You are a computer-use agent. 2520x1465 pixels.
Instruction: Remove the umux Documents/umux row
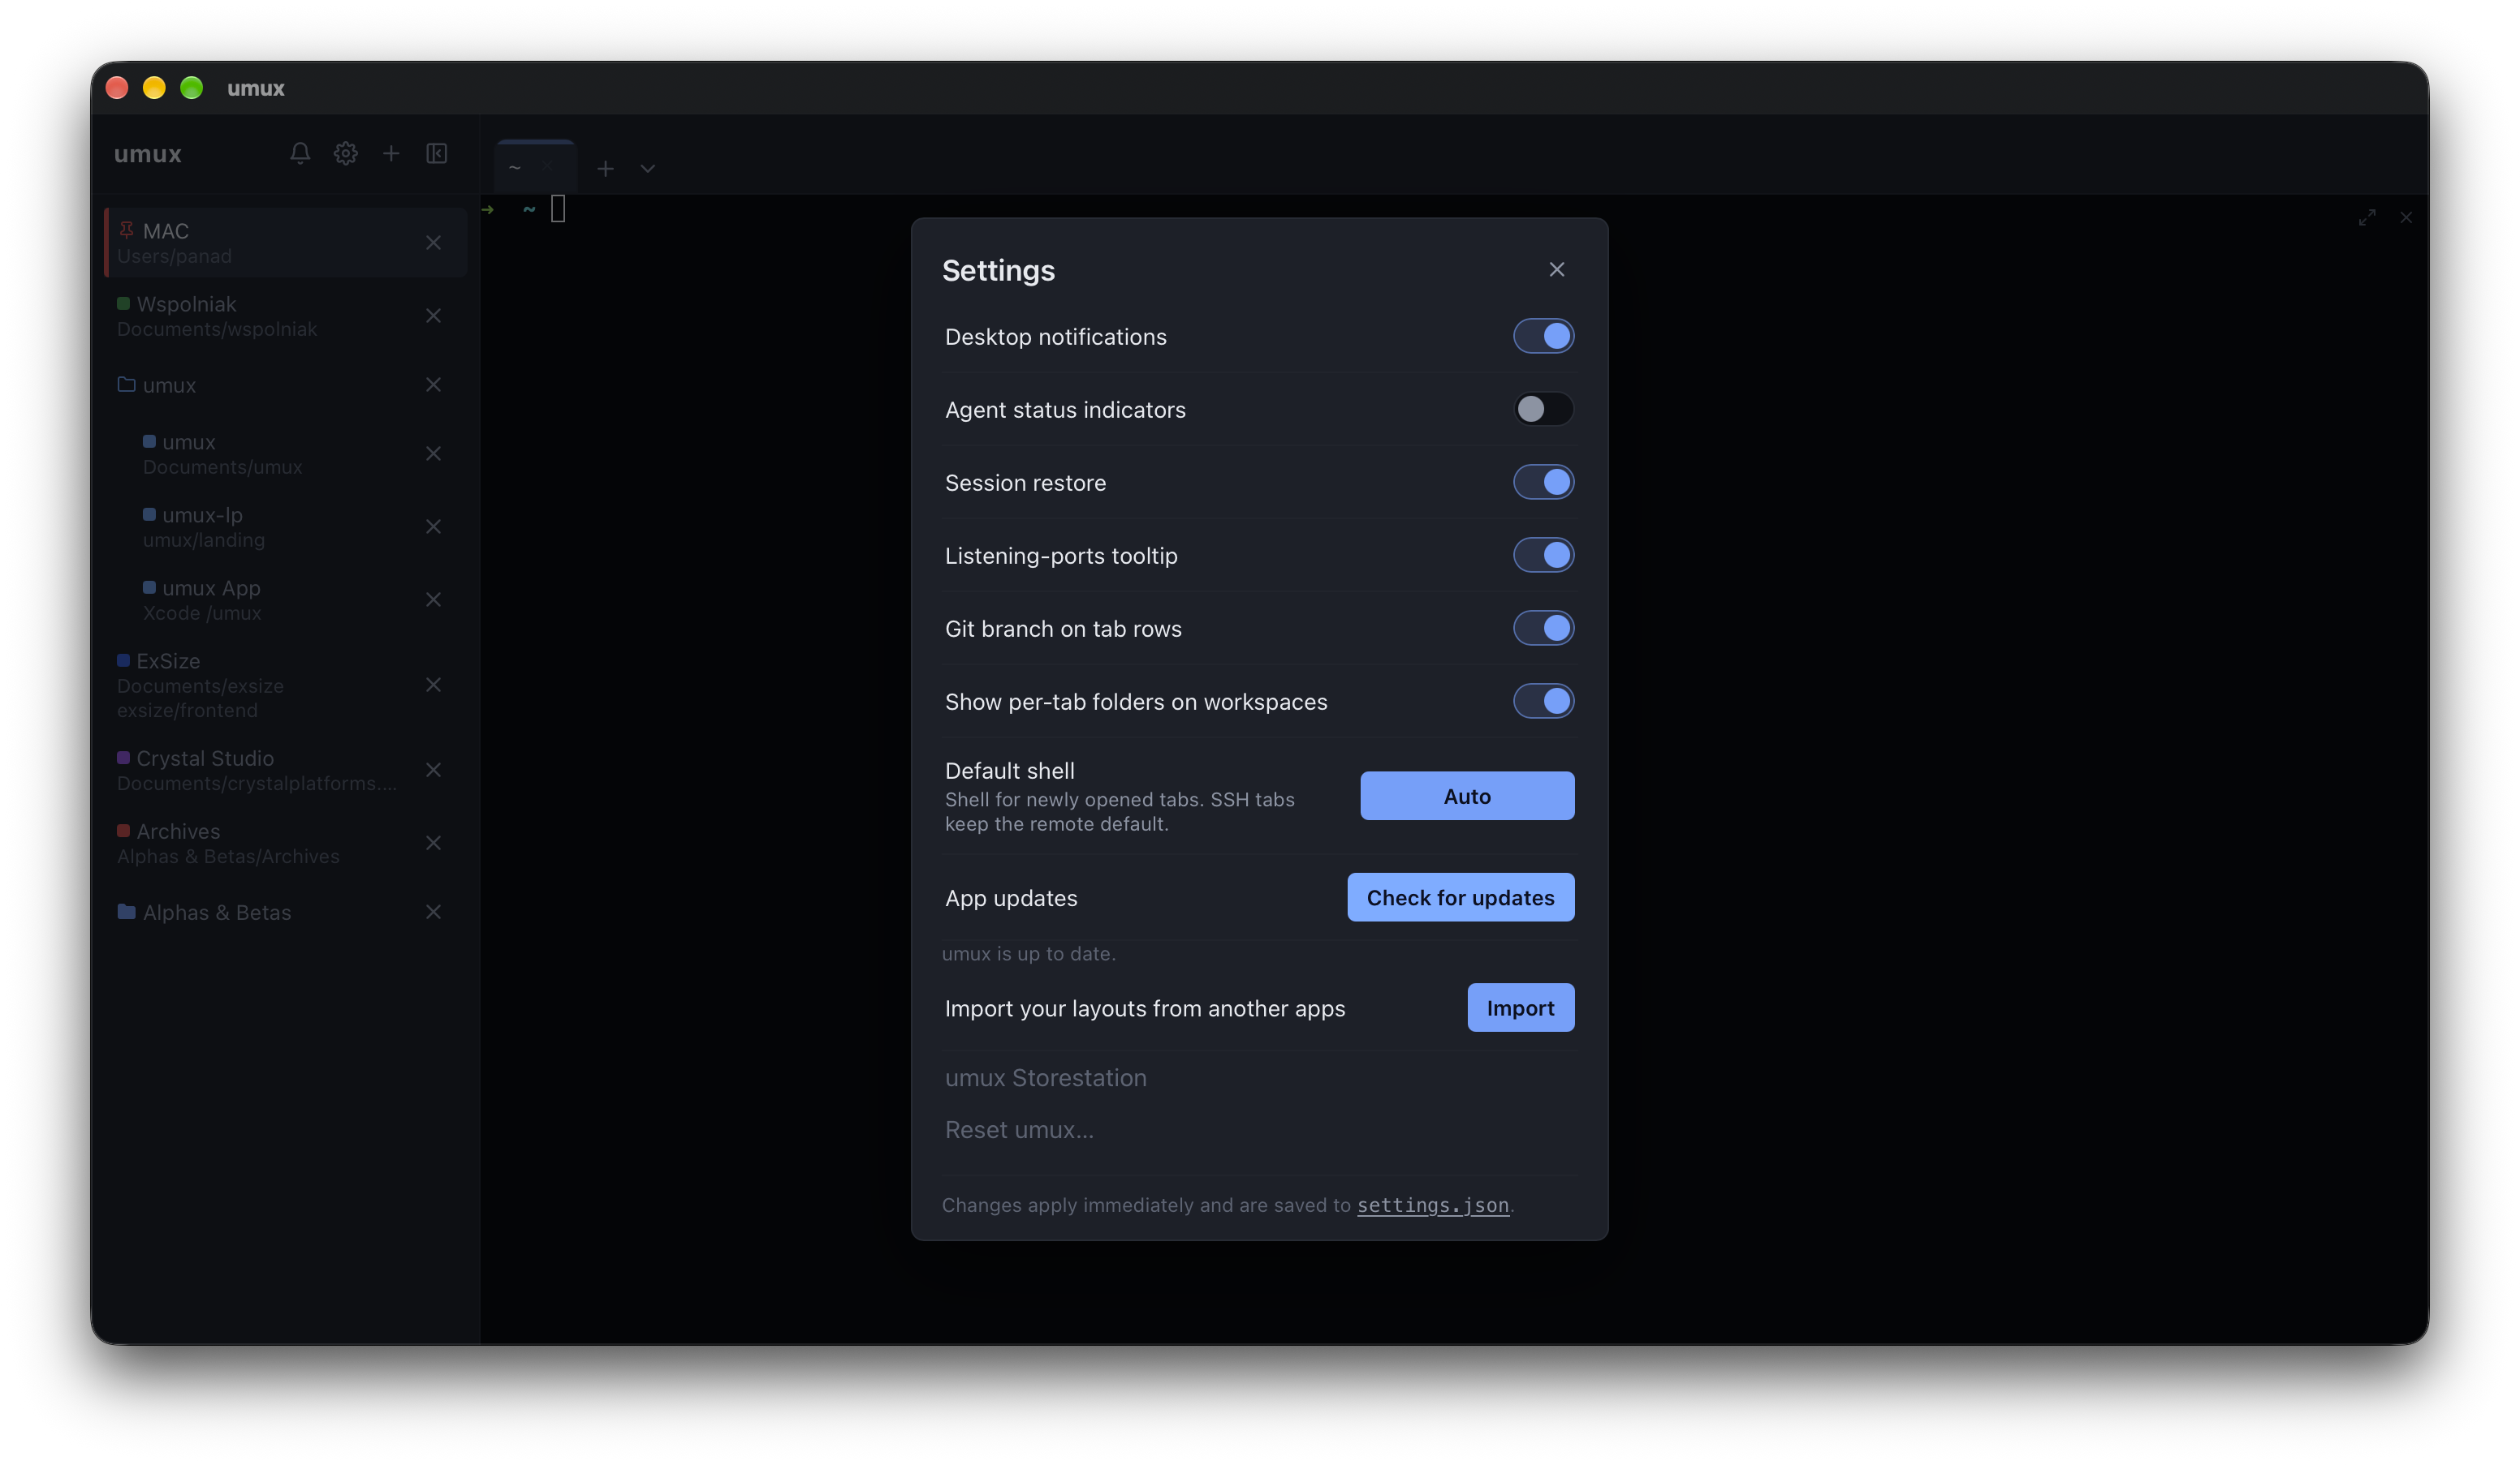coord(433,453)
